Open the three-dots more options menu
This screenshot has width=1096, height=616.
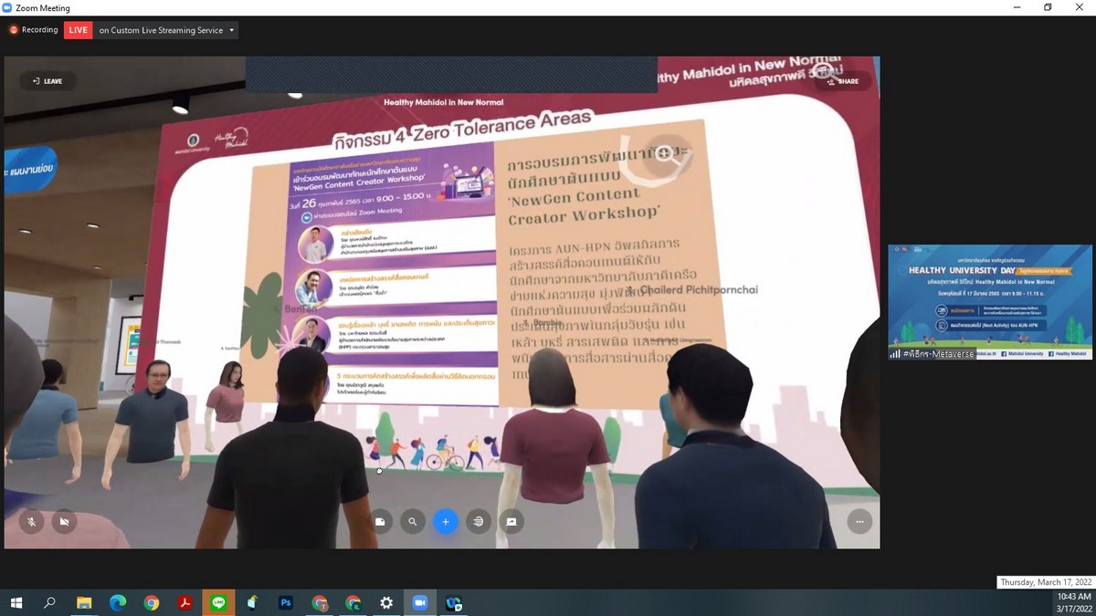[859, 522]
